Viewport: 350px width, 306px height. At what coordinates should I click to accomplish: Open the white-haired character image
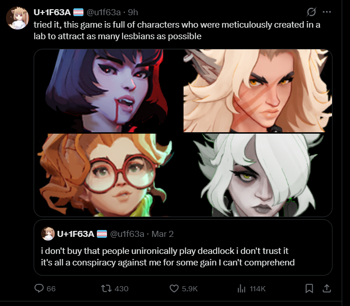coord(258,175)
